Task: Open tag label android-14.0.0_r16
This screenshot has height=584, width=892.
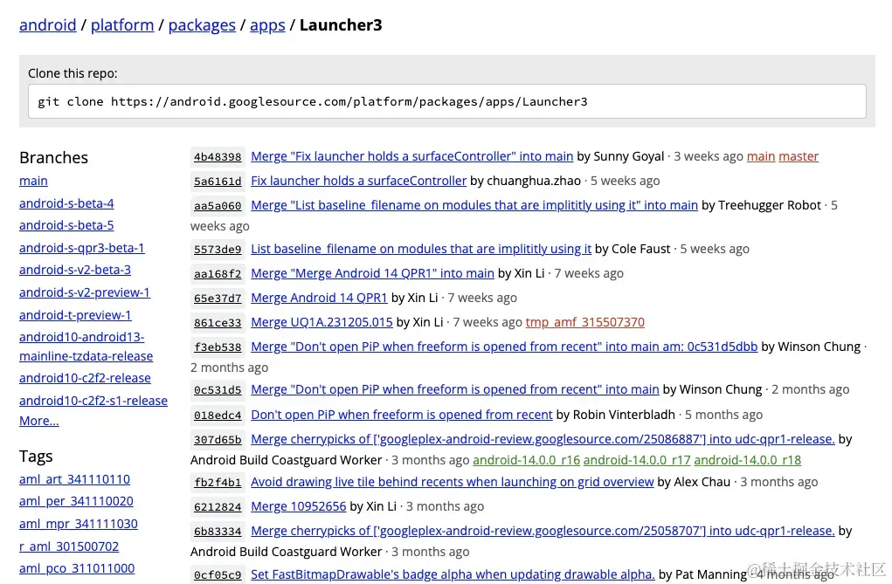Action: [526, 460]
